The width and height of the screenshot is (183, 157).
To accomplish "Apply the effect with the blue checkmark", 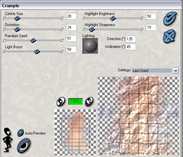I will 170,19.
